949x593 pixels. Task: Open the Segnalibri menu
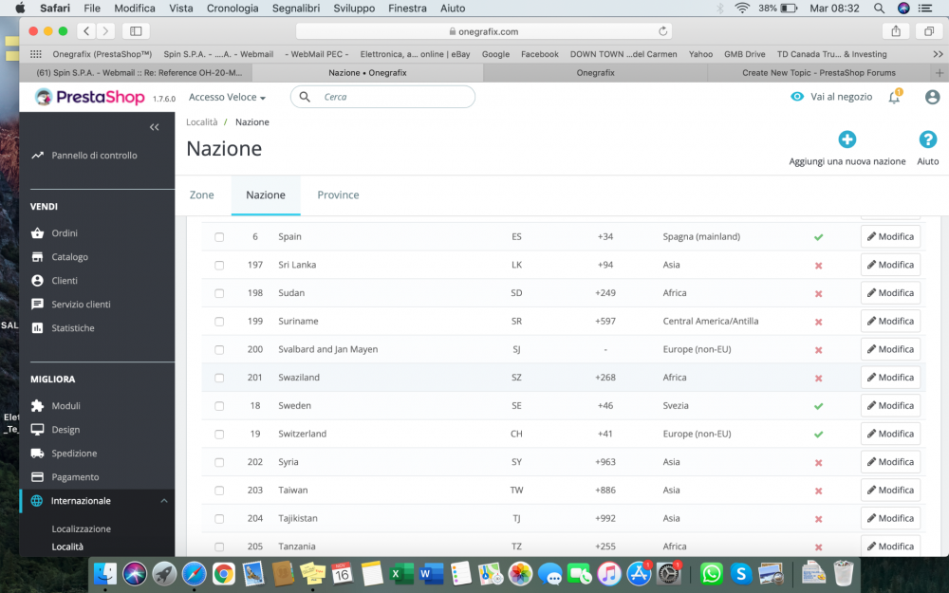[296, 9]
